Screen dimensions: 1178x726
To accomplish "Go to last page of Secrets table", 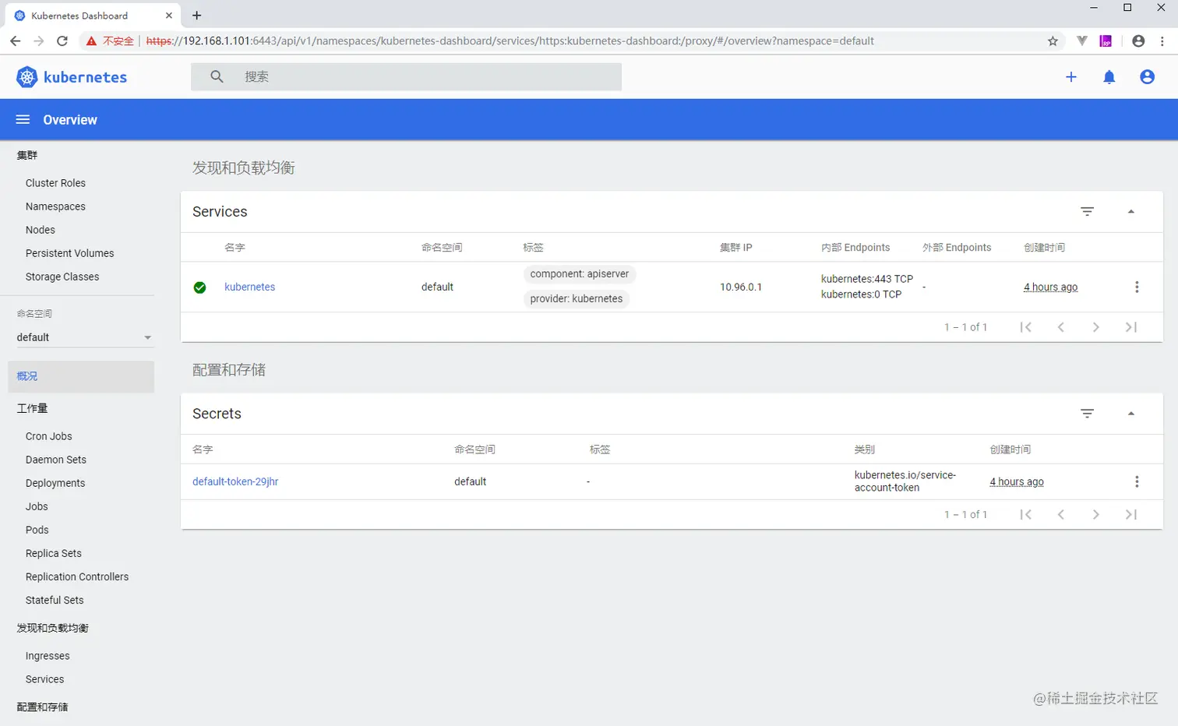I will 1131,514.
